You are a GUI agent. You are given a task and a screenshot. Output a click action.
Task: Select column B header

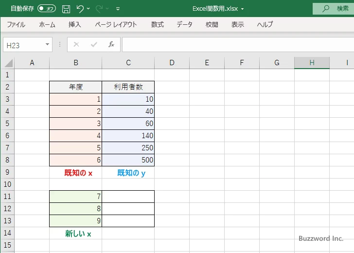pos(76,63)
